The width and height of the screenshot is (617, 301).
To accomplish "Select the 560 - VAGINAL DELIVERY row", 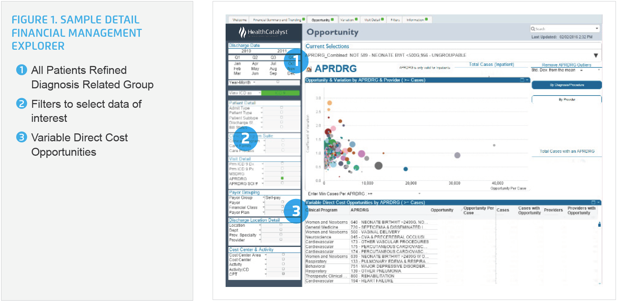I will [371, 232].
